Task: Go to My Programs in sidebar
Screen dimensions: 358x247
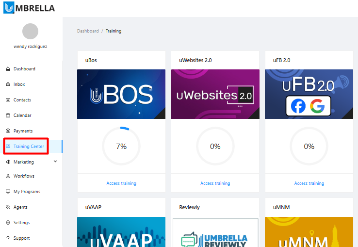Action: pyautogui.click(x=27, y=192)
